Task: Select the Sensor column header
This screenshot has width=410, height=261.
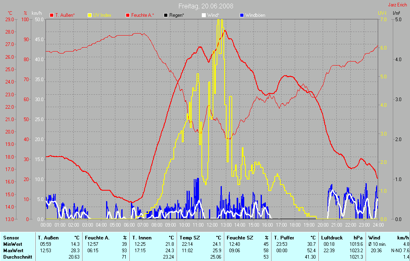Action: tap(11, 237)
